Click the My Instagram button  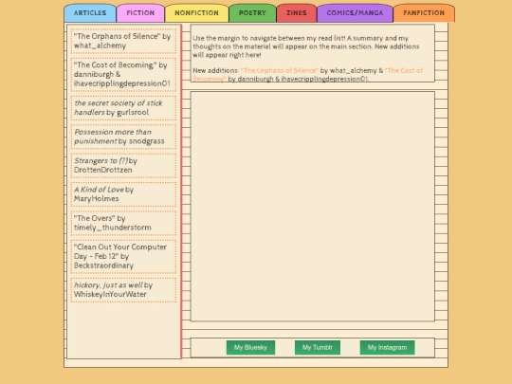click(x=387, y=347)
